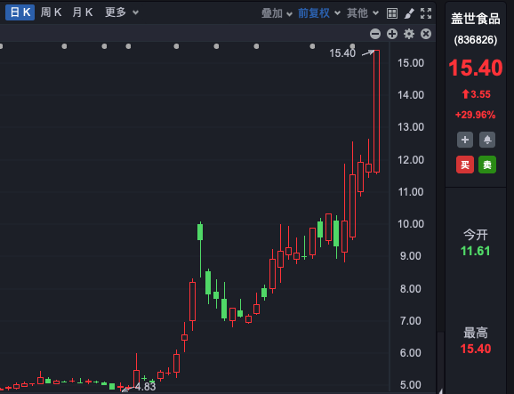Switch to the 日K daily chart
Image resolution: width=514 pixels, height=394 pixels.
click(x=20, y=12)
